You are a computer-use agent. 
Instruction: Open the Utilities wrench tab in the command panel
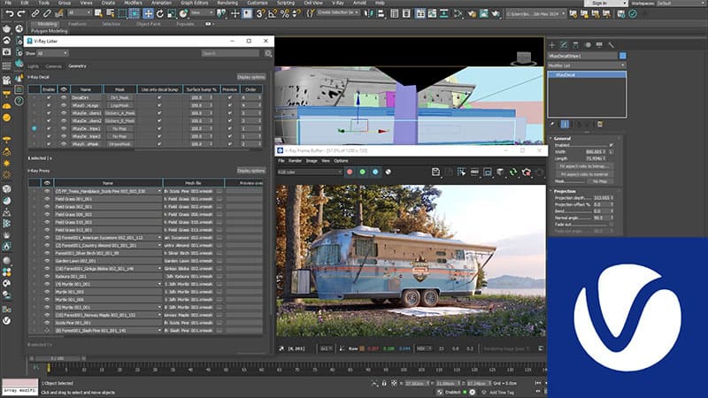(x=611, y=45)
